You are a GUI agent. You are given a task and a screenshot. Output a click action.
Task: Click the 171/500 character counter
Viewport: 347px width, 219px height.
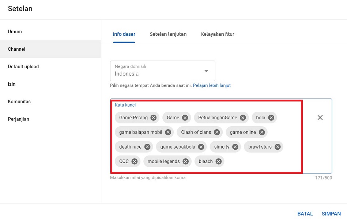324,178
